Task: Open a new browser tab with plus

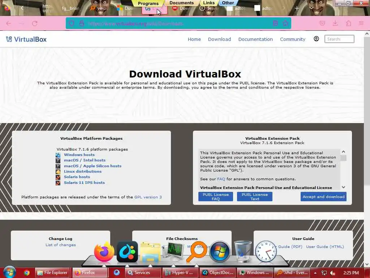Action: [297, 8]
